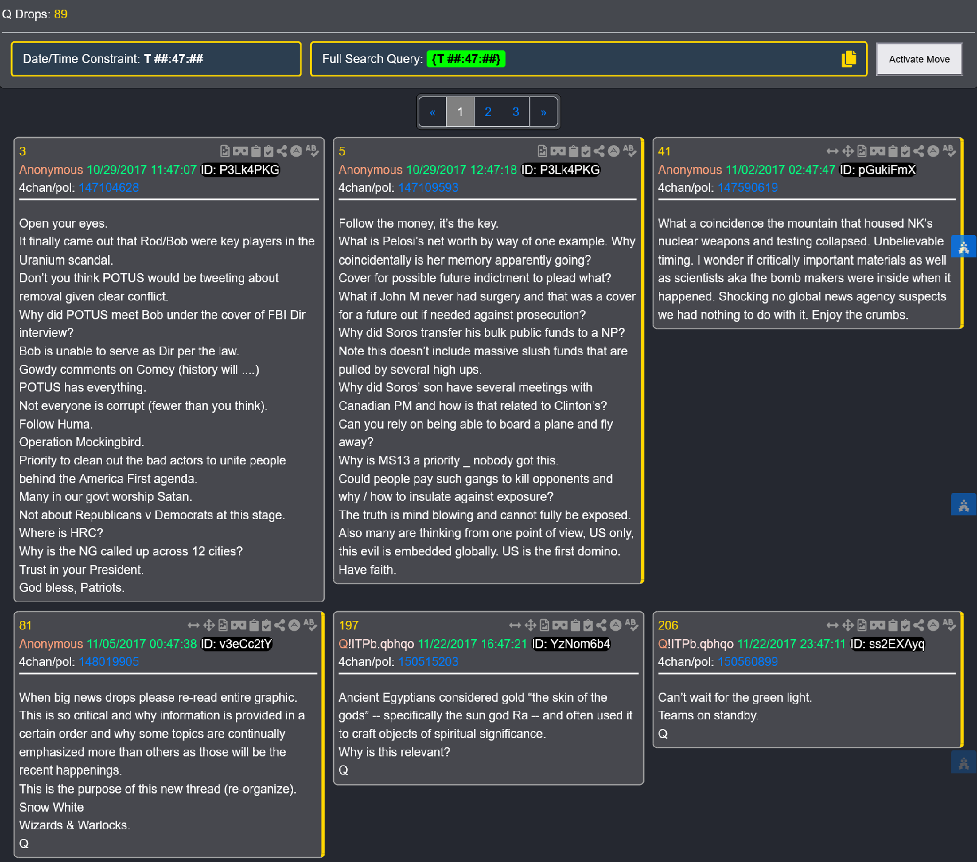This screenshot has width=977, height=862.
Task: Open 4chan post link 147104628
Action: coord(109,188)
